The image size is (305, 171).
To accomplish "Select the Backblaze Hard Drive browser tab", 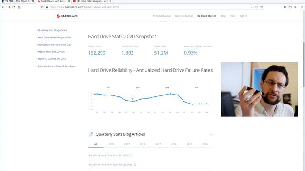I will click(x=53, y=1).
